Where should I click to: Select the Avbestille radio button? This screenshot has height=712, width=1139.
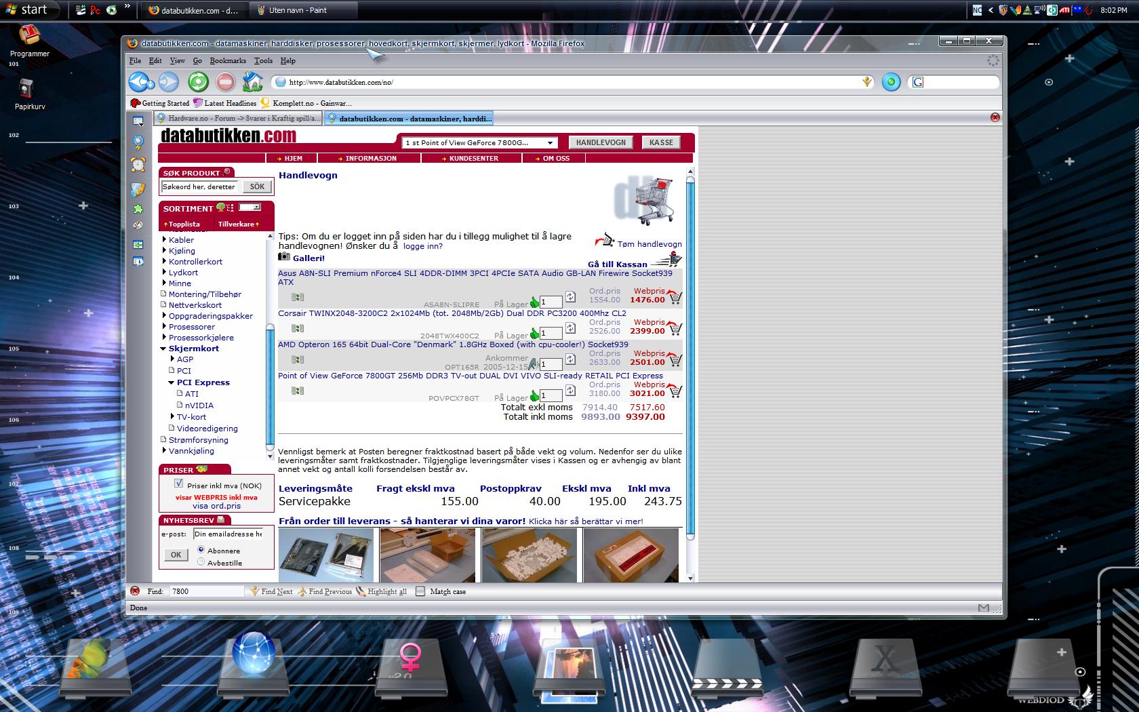(201, 561)
